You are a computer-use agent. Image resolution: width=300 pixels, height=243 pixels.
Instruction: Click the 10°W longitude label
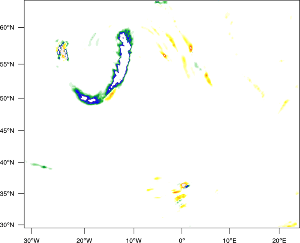click(x=134, y=240)
